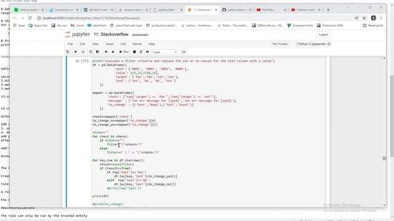Copy selected cells in Jupyter toolbar
Viewport: 394px width, 221px height.
pyautogui.click(x=90, y=52)
